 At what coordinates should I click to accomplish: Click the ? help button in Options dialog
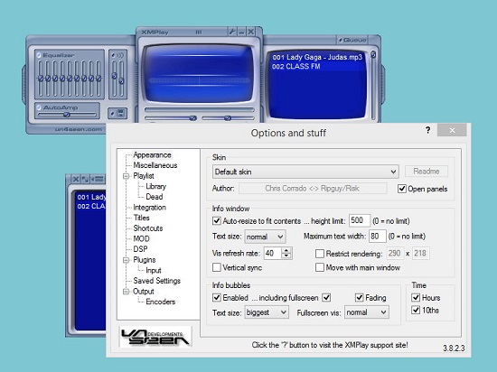click(428, 130)
